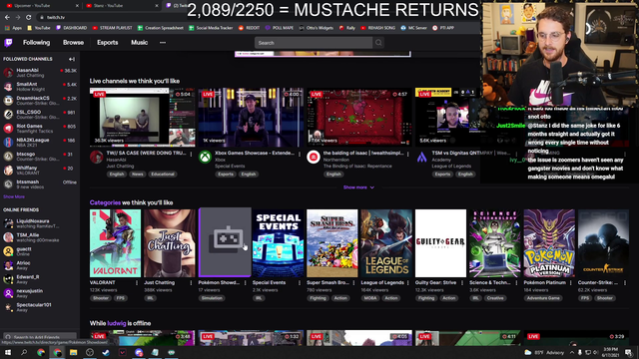Click the ludwig link in offline heading
The width and height of the screenshot is (639, 359).
(117, 323)
